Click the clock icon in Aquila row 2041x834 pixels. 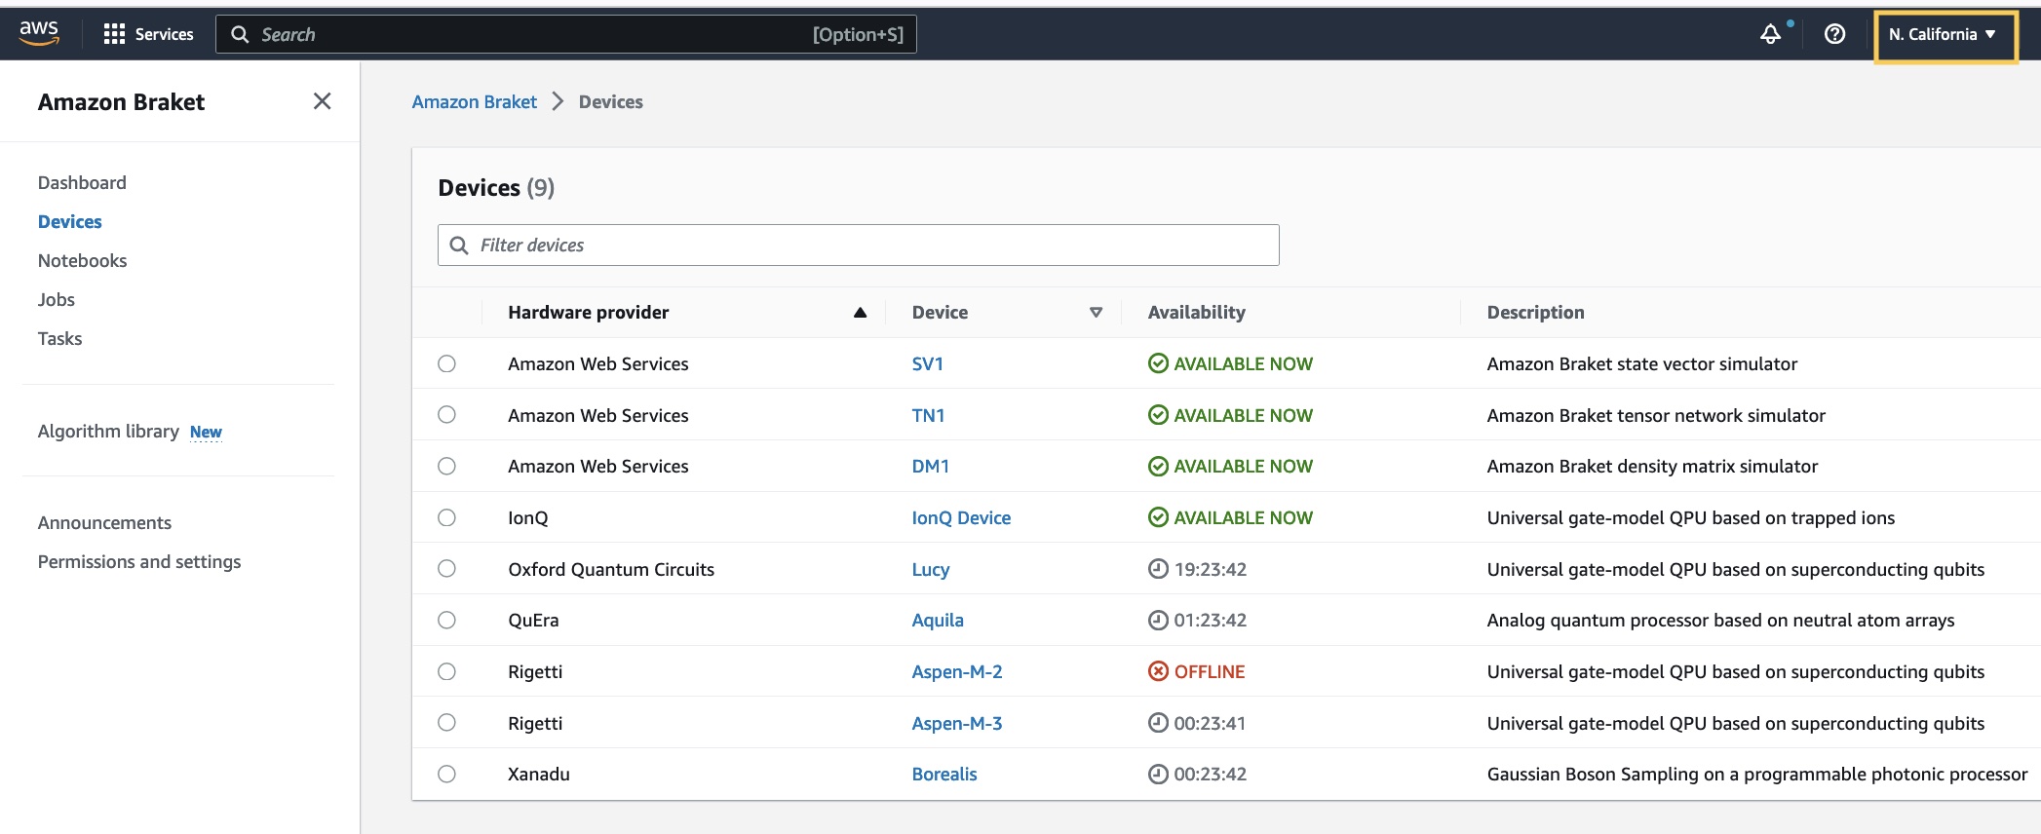(1158, 620)
